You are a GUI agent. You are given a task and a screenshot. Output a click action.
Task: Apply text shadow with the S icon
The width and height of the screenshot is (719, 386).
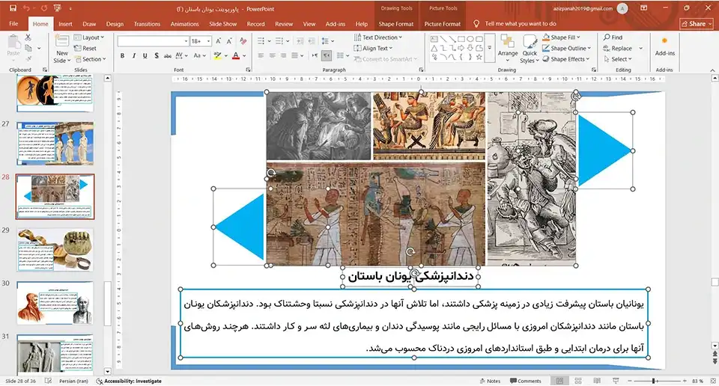157,56
